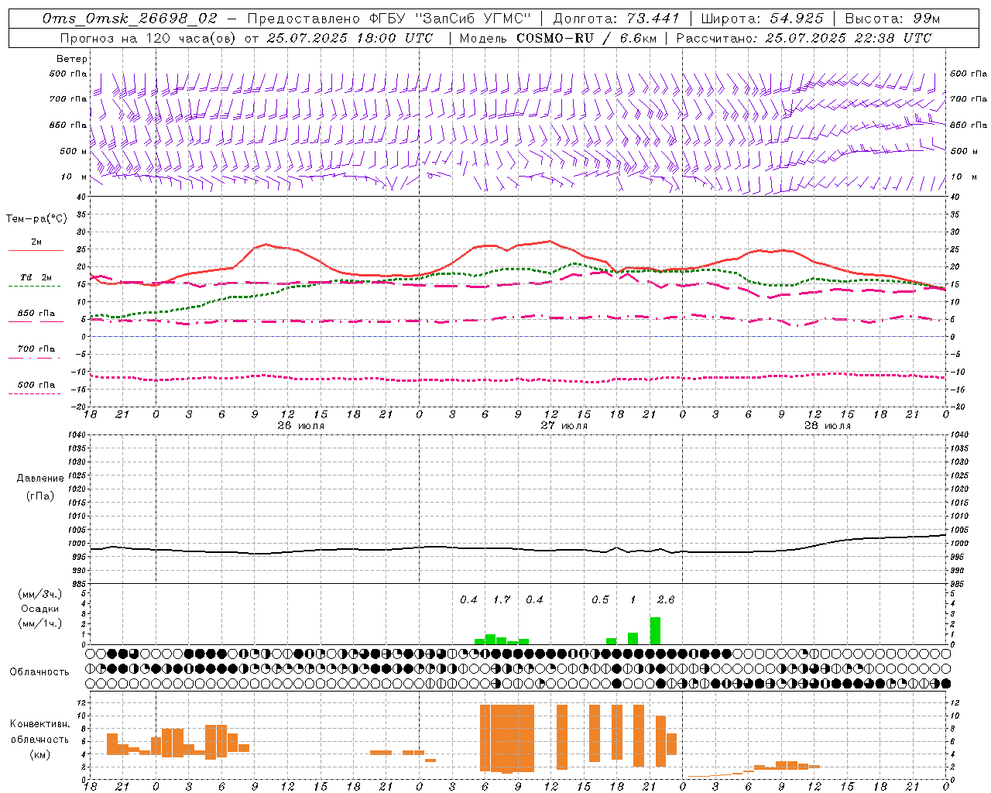991x793 pixels.
Task: Select the 700 гПа temperature legend line sample
Action: [x=34, y=358]
